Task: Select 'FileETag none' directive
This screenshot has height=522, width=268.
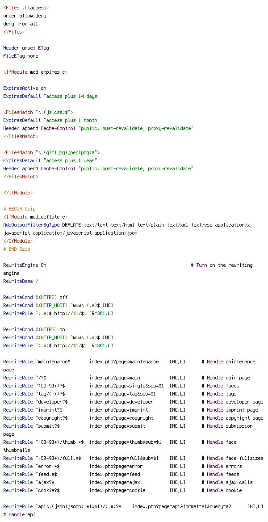Action: click(21, 56)
